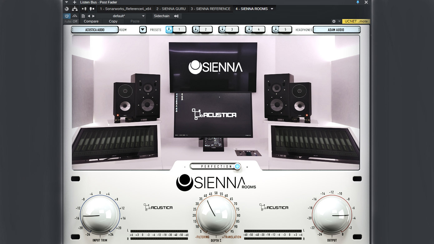Click the save icon for preset 5
The height and width of the screenshot is (244, 434).
coord(275,30)
